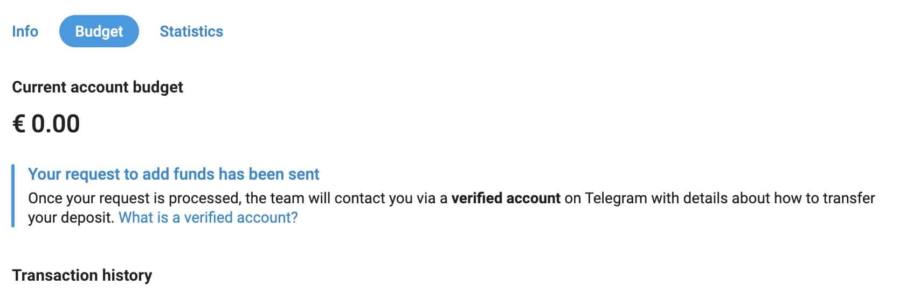Open the Statistics tab
Viewport: 899px width, 299px height.
191,31
